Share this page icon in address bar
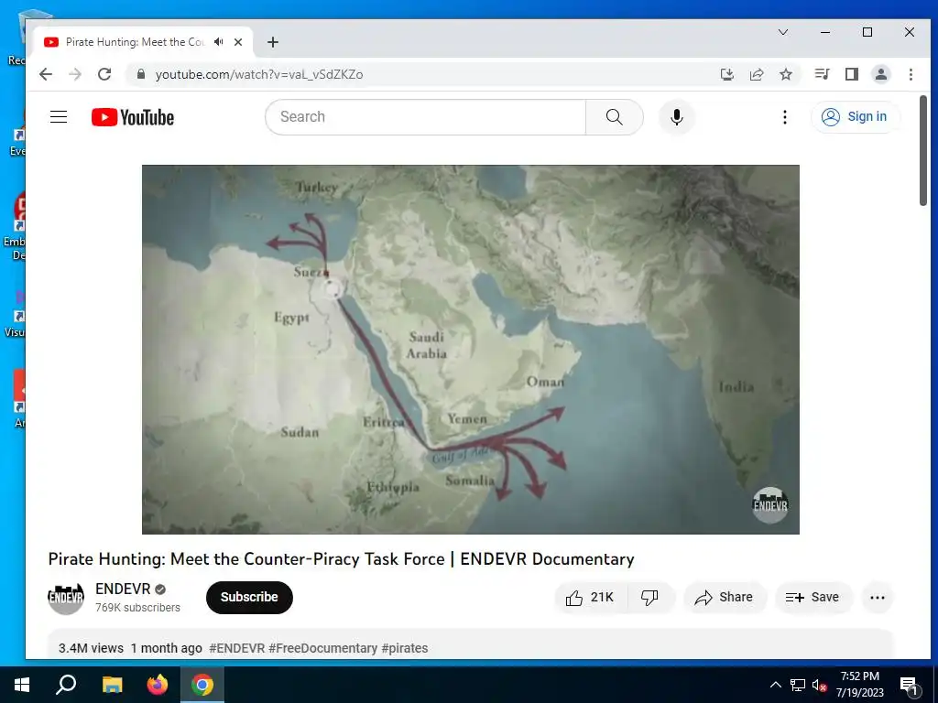 coord(757,74)
